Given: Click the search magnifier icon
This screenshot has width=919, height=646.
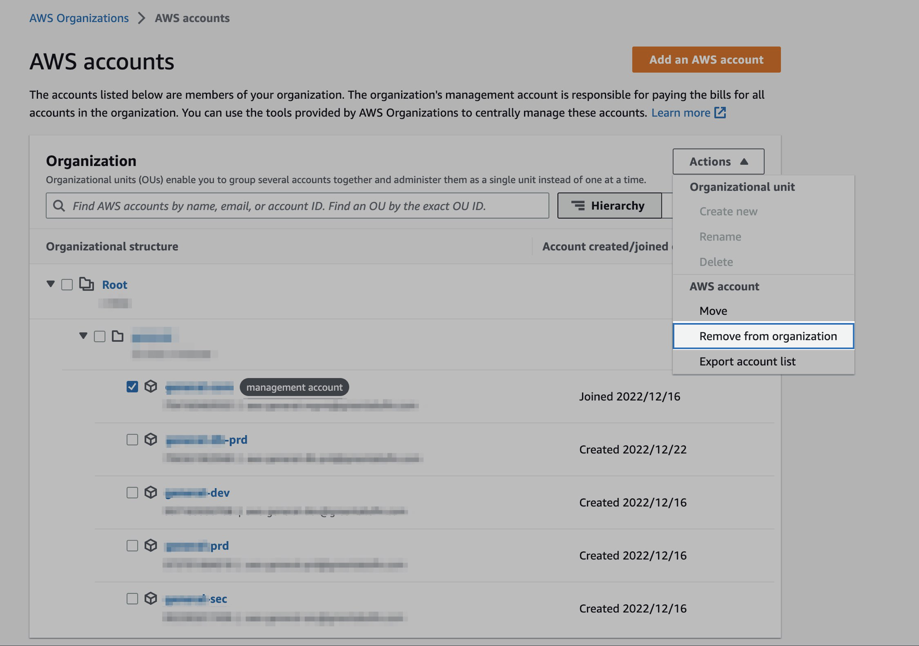Looking at the screenshot, I should [59, 206].
